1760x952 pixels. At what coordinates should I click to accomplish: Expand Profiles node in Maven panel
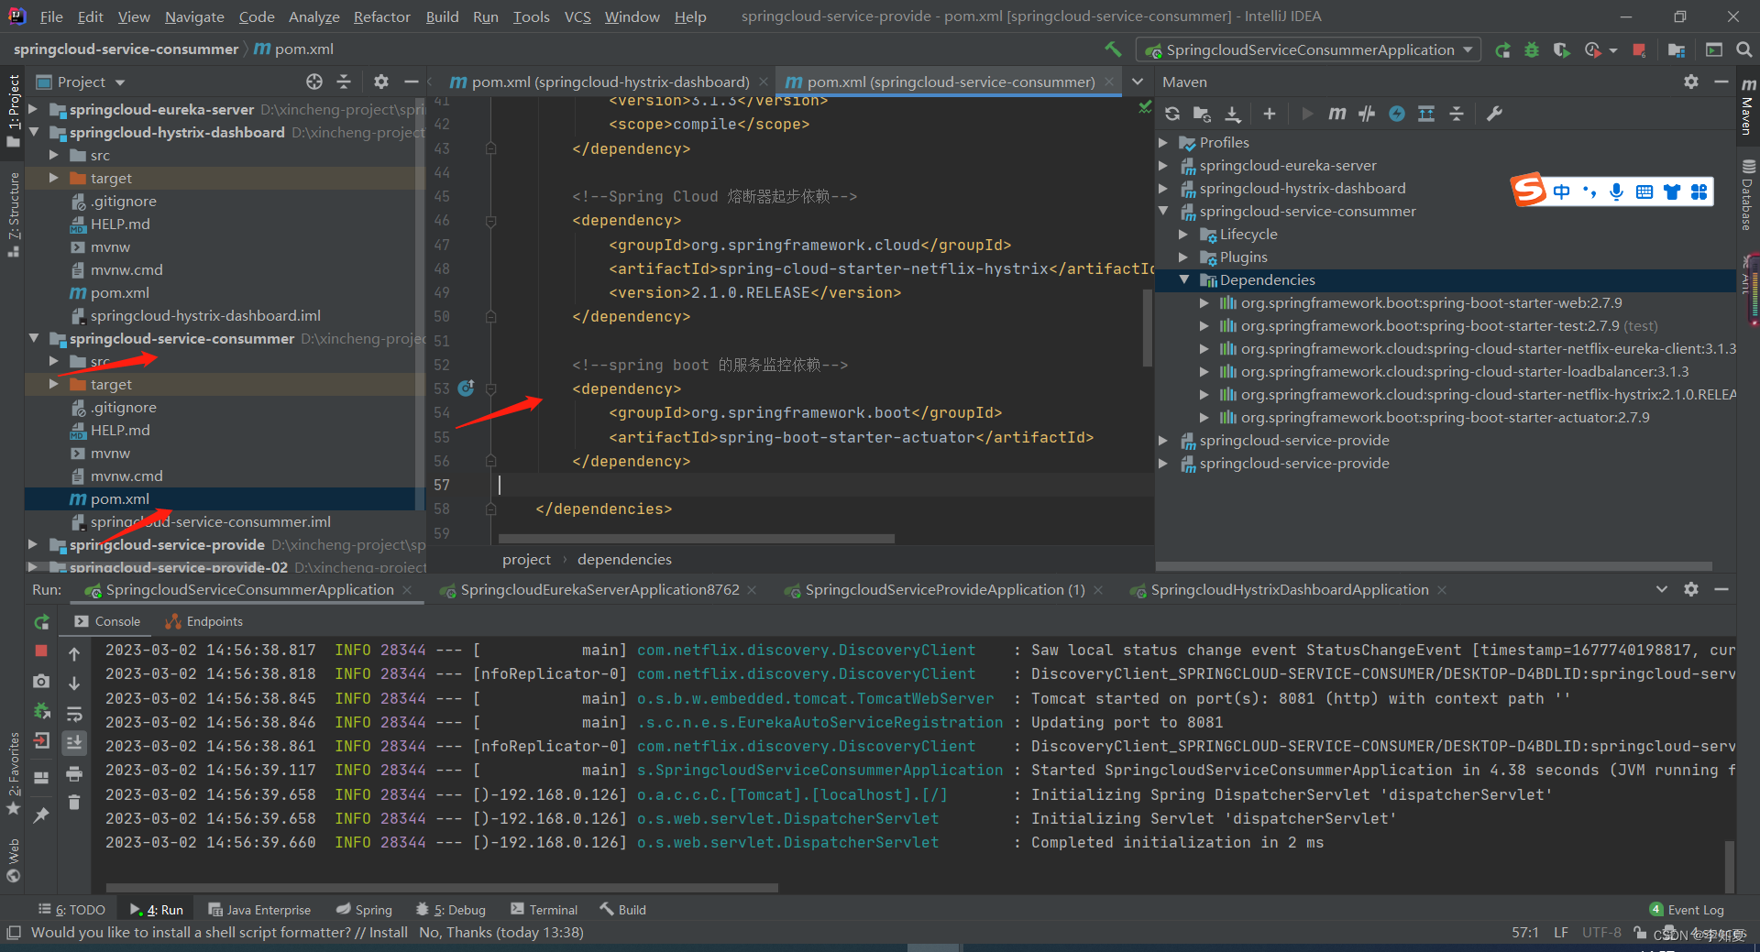coord(1163,142)
